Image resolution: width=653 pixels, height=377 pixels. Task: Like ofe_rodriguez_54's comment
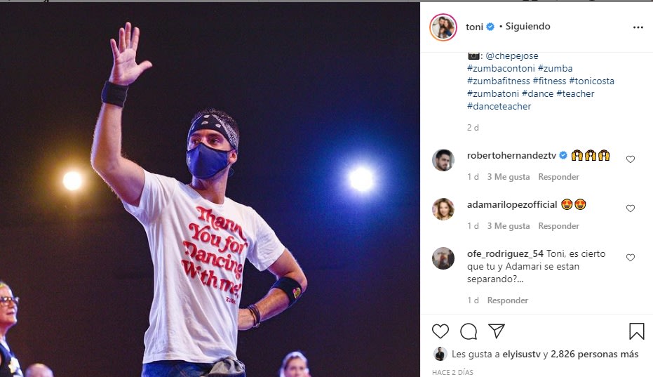pyautogui.click(x=630, y=258)
